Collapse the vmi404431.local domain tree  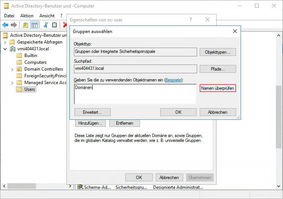(x=5, y=49)
